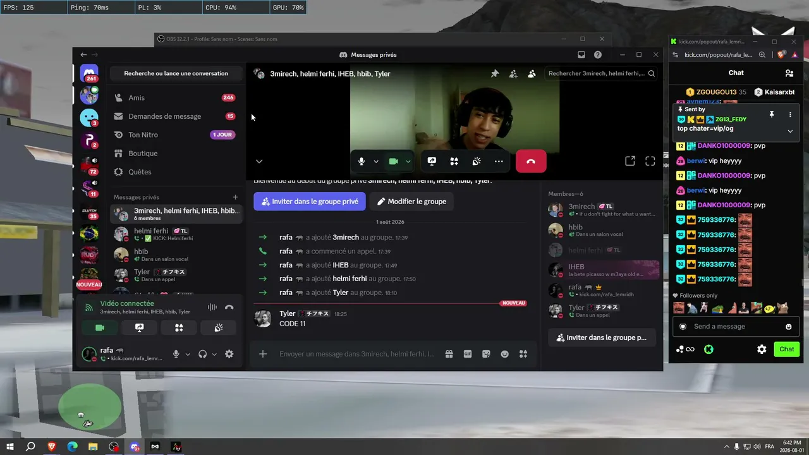Viewport: 809px width, 455px height.
Task: Open Kick chat user list icon
Action: coord(789,73)
